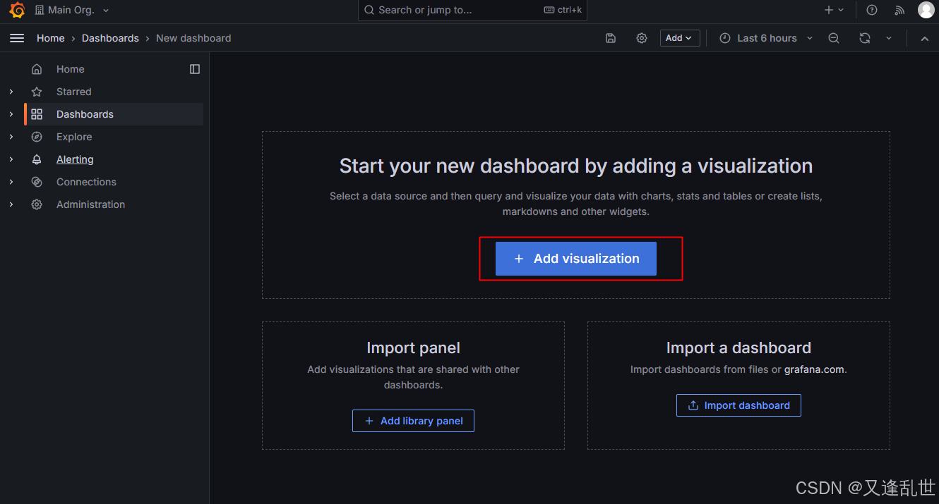Open the plus New menu in header
The width and height of the screenshot is (939, 504).
(834, 10)
